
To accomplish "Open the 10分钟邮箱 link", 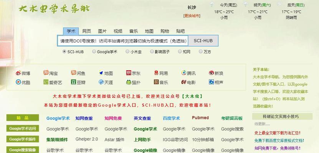I will coord(203,140).
